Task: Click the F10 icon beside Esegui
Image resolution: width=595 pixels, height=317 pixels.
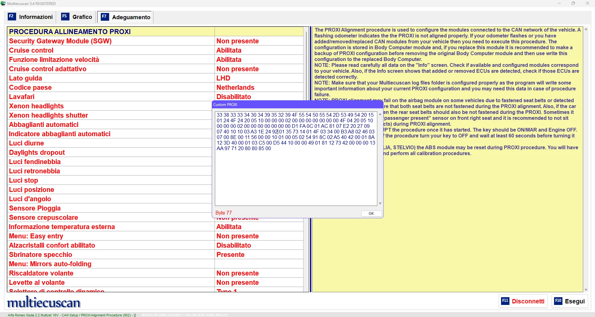Action: 558,301
